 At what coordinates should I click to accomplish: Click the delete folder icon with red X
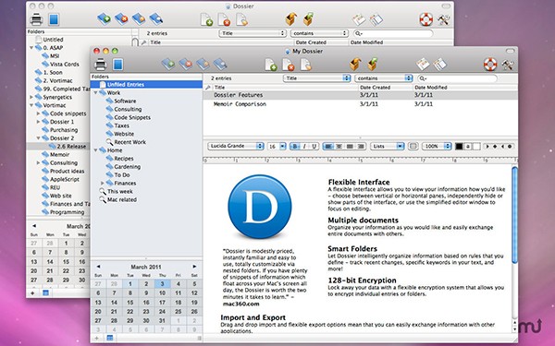(186, 65)
